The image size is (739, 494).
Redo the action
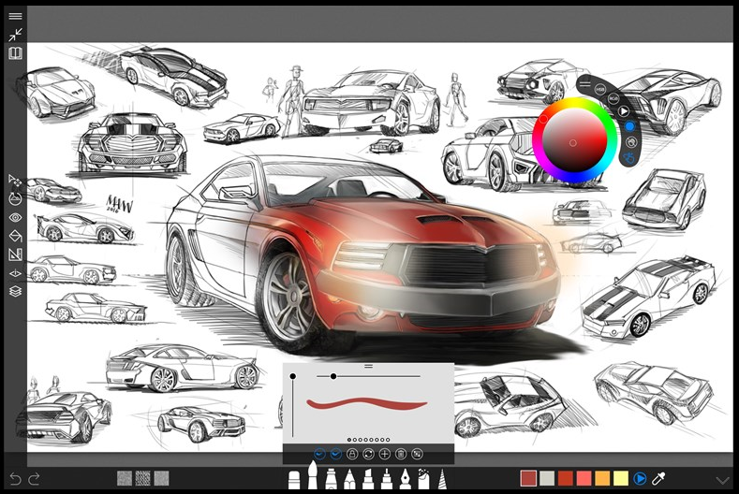tap(34, 479)
